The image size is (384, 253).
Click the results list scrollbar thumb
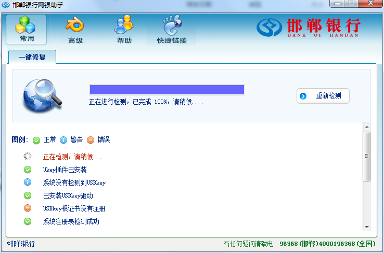[367, 157]
